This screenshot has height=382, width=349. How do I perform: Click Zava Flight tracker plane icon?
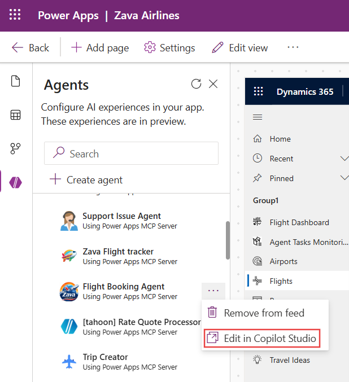pyautogui.click(x=69, y=256)
